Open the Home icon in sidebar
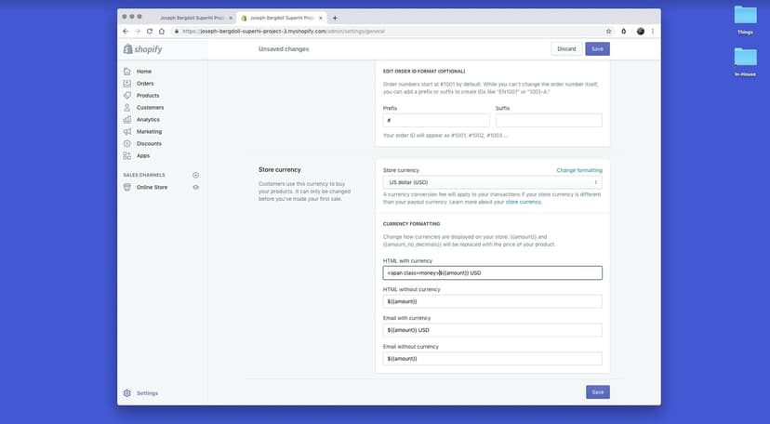Image resolution: width=770 pixels, height=424 pixels. point(127,72)
